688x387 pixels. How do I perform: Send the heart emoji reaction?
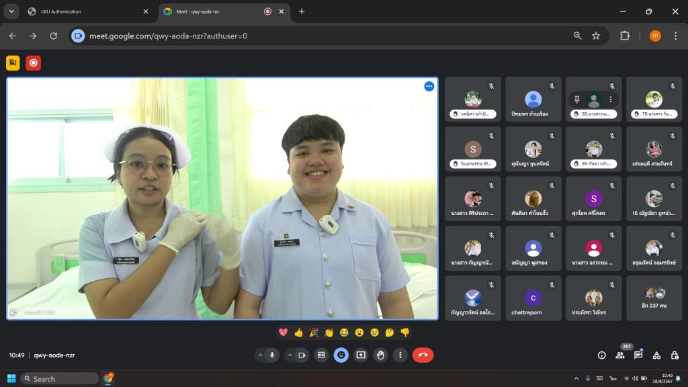pyautogui.click(x=284, y=333)
